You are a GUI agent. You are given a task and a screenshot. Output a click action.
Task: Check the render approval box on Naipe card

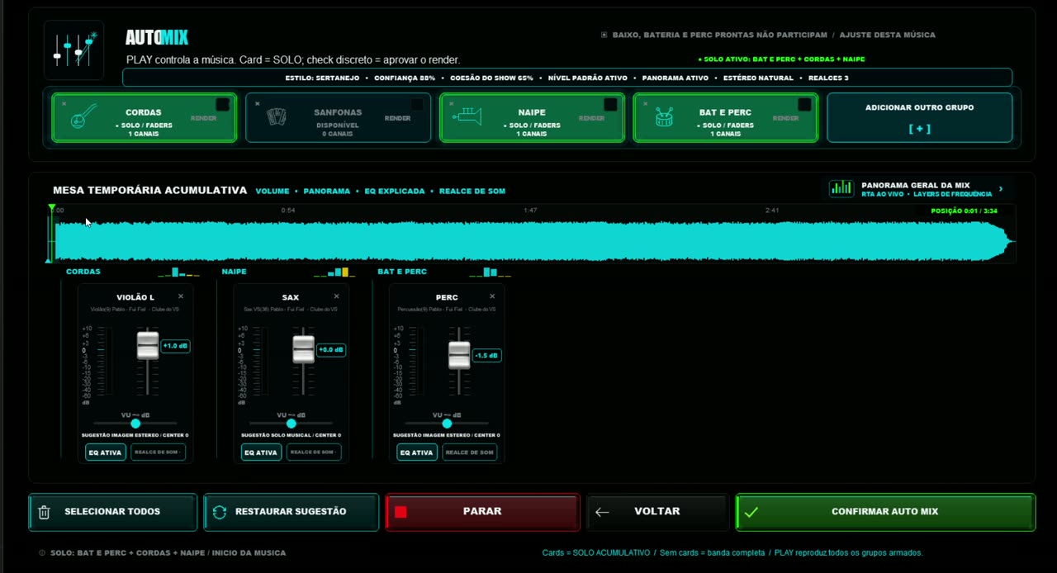610,104
